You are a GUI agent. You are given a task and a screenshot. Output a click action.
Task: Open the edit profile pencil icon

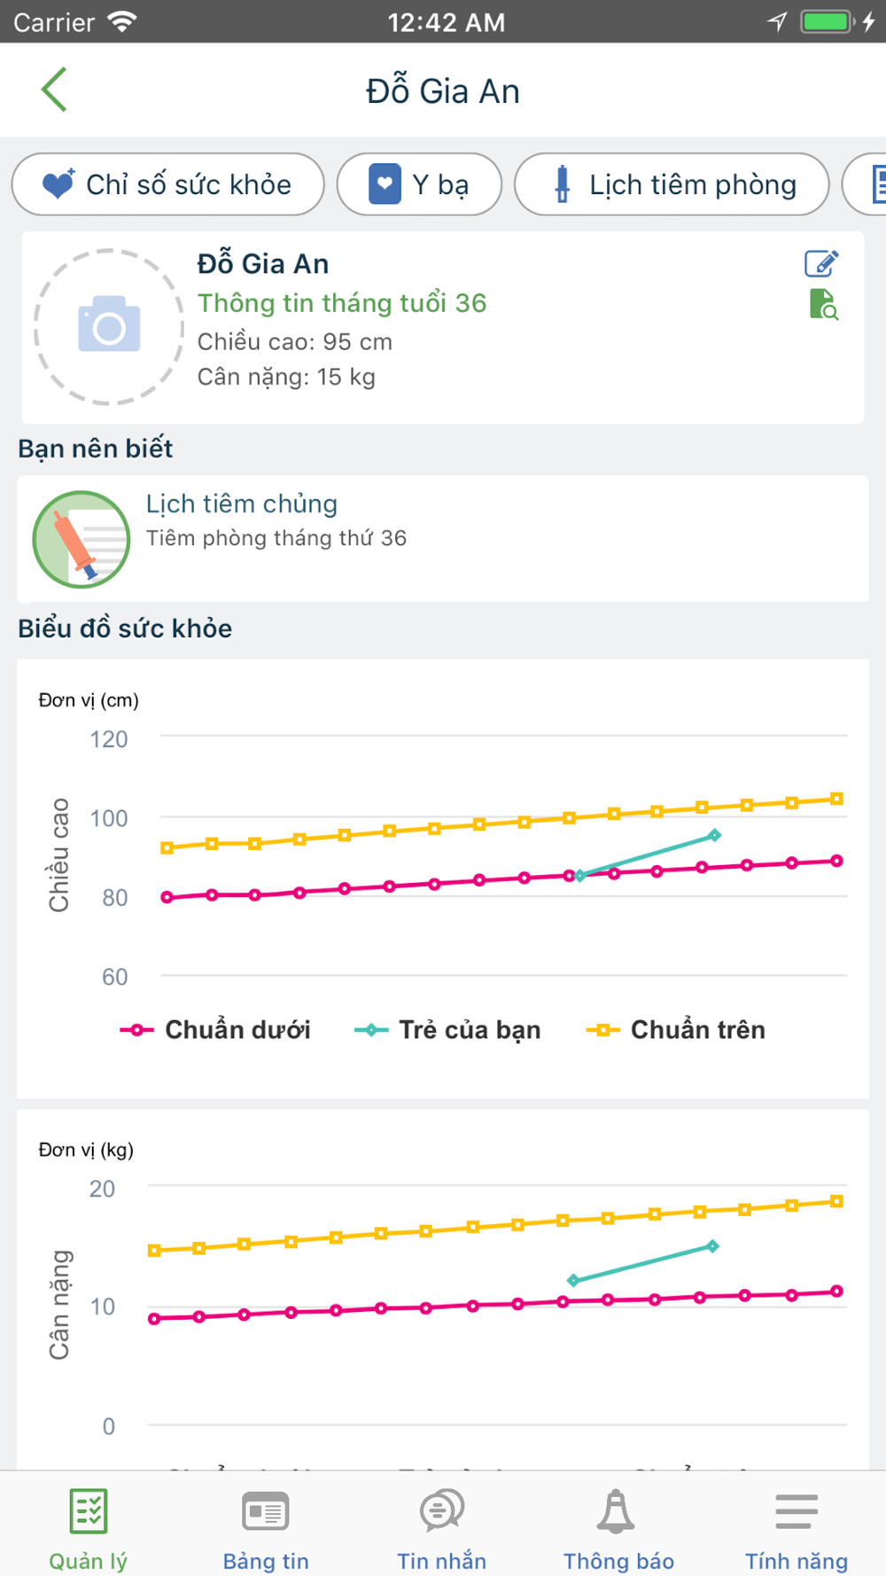click(x=821, y=263)
